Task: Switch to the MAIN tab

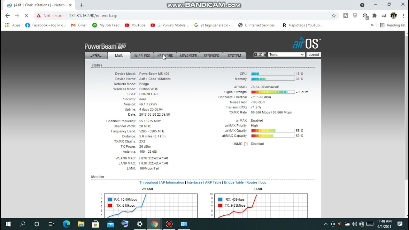Action: coord(119,56)
